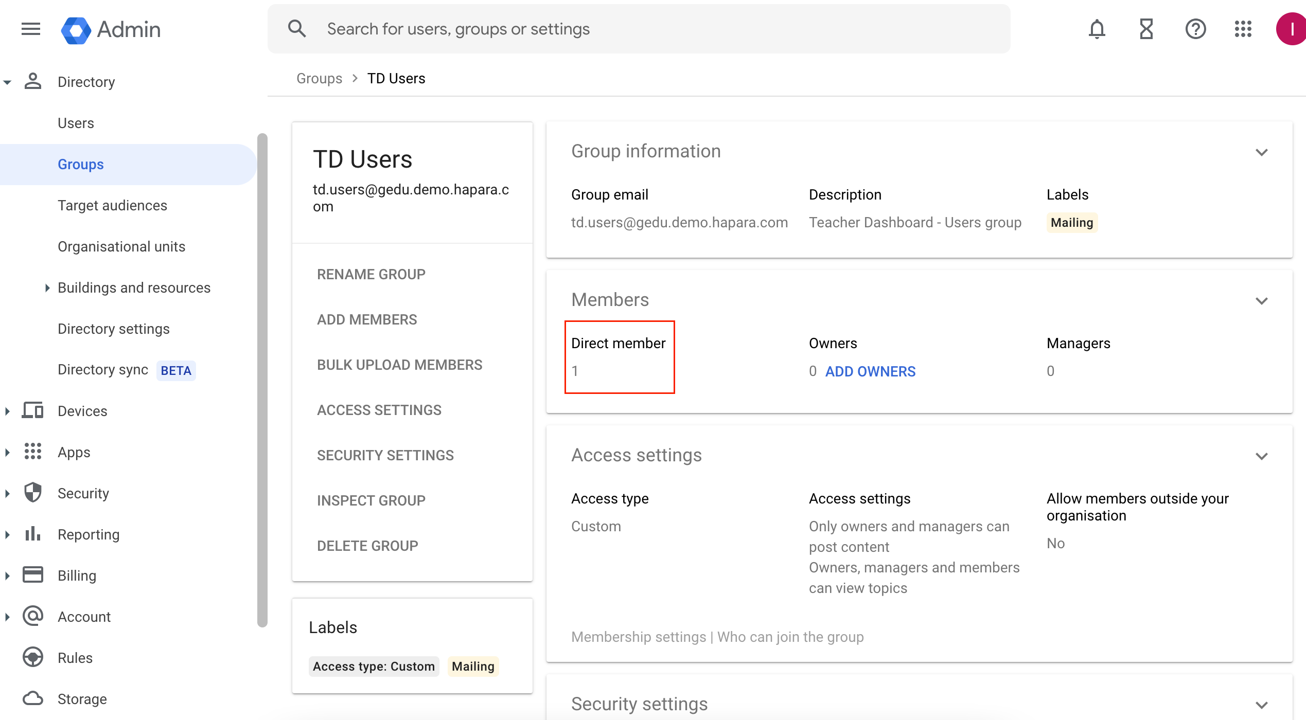Viewport: 1306px width, 720px height.
Task: Expand the Access settings card chevron
Action: (1261, 456)
